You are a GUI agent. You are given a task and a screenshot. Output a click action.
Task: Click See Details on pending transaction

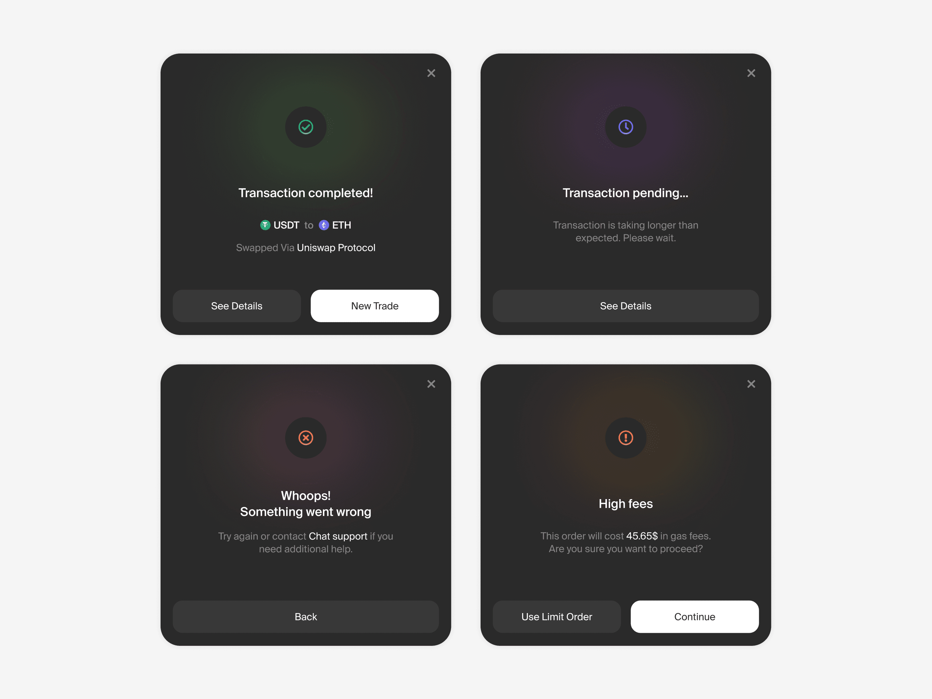[624, 305]
